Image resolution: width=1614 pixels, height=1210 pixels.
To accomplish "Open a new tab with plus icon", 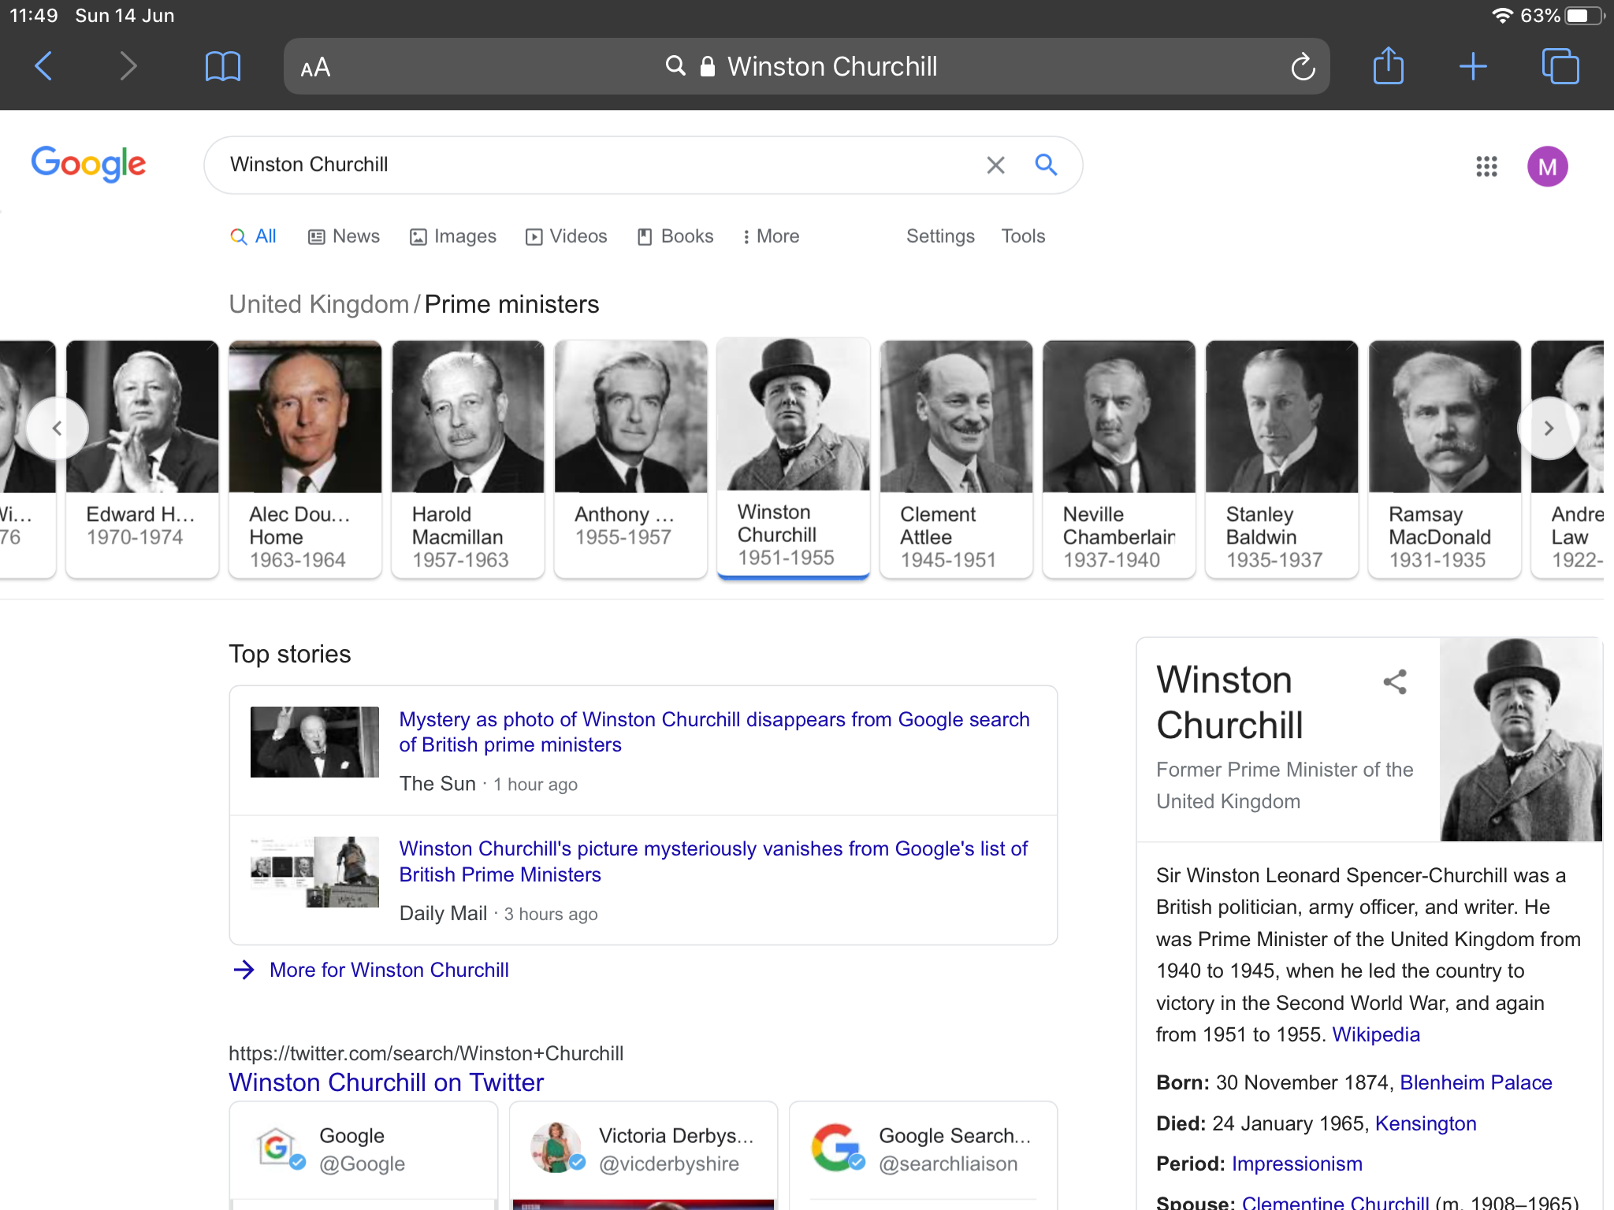I will [x=1472, y=66].
